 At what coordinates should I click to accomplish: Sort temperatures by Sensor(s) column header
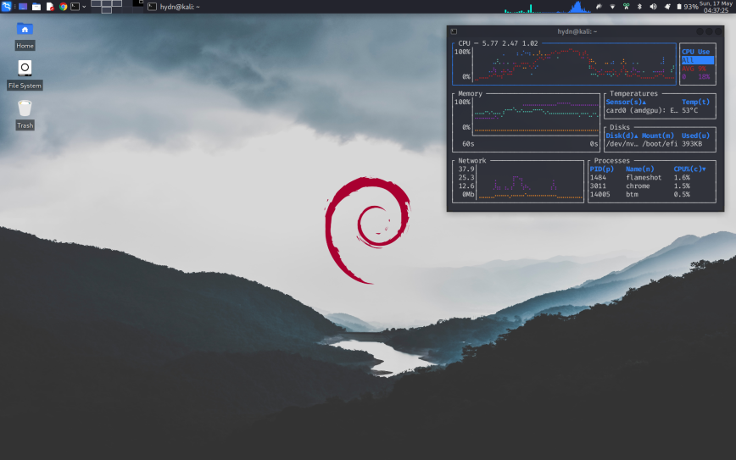click(626, 102)
